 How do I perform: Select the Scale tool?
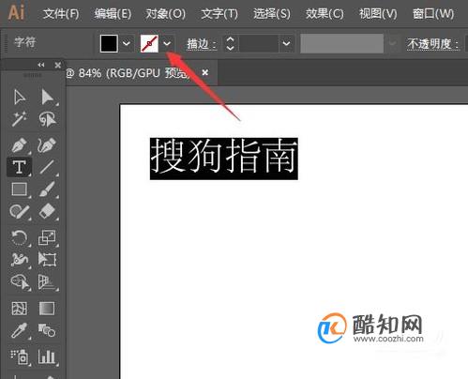click(47, 237)
